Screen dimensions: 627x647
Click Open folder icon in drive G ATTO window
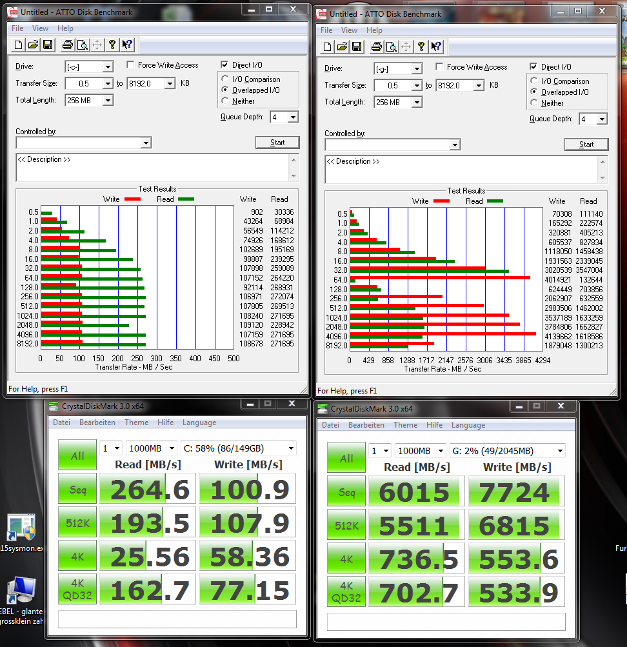[x=342, y=46]
